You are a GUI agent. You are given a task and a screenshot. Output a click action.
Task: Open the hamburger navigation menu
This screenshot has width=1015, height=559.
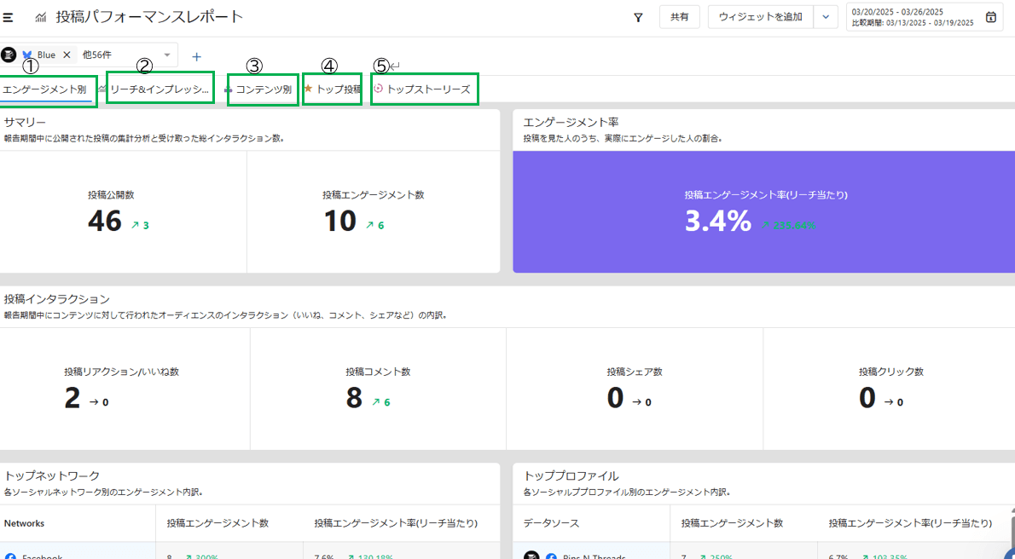(8, 17)
